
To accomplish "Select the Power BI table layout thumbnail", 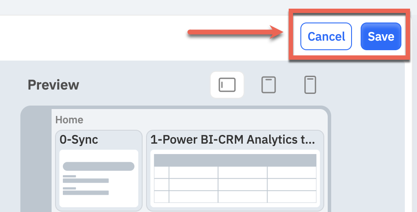I will [235, 178].
